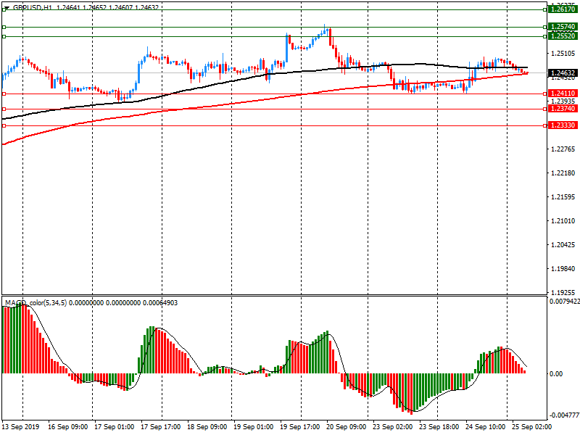Open the chart menu triangle beside GBPUSD,H1
The height and width of the screenshot is (435, 580).
pos(7,7)
